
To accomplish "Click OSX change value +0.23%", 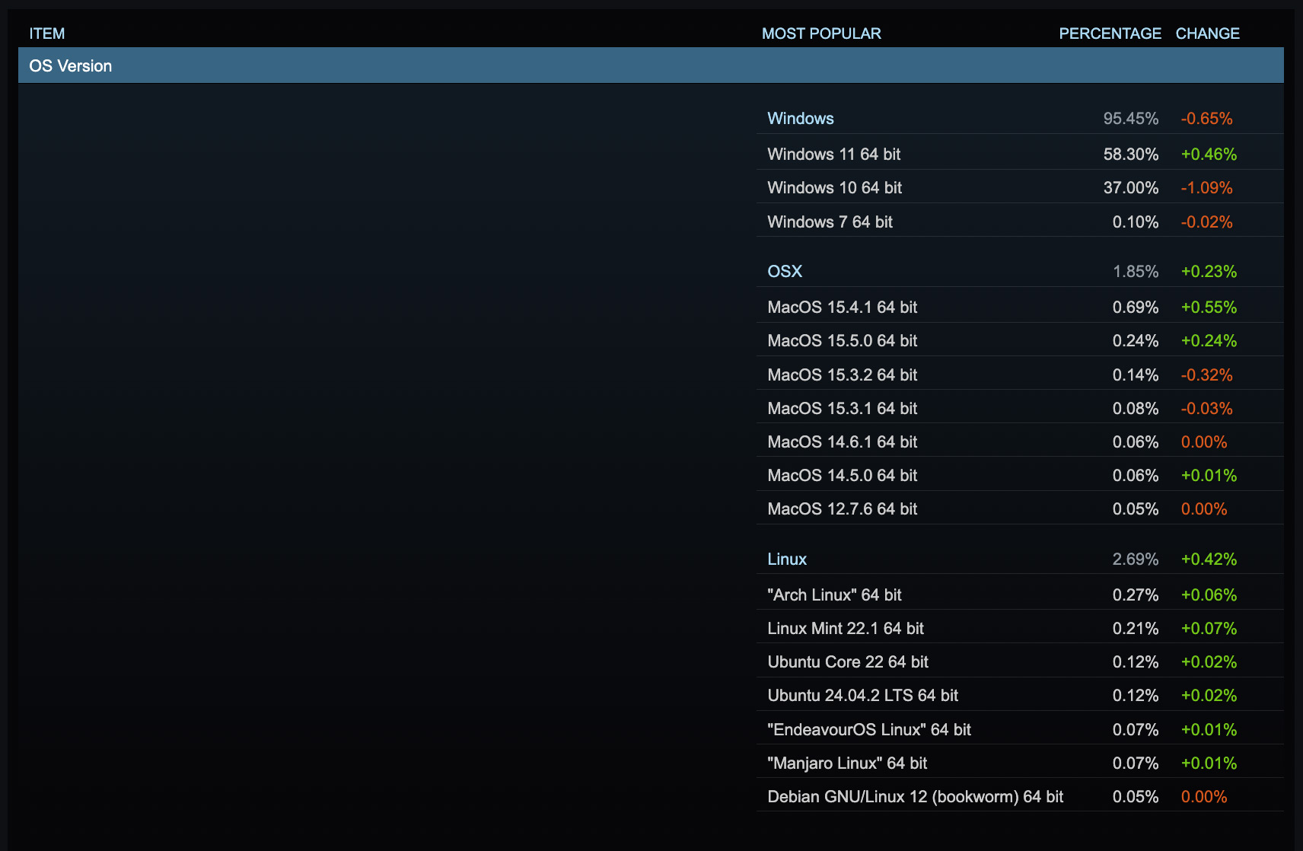I will [x=1209, y=272].
